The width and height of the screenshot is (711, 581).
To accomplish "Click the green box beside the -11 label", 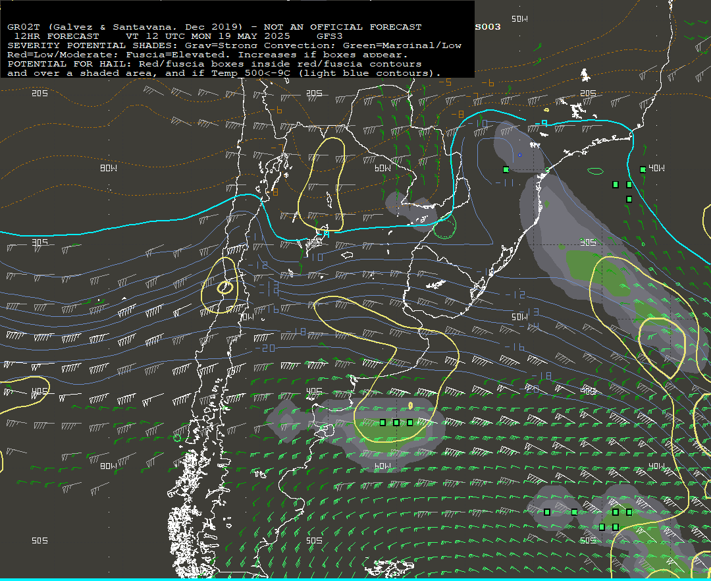I will click(x=506, y=170).
